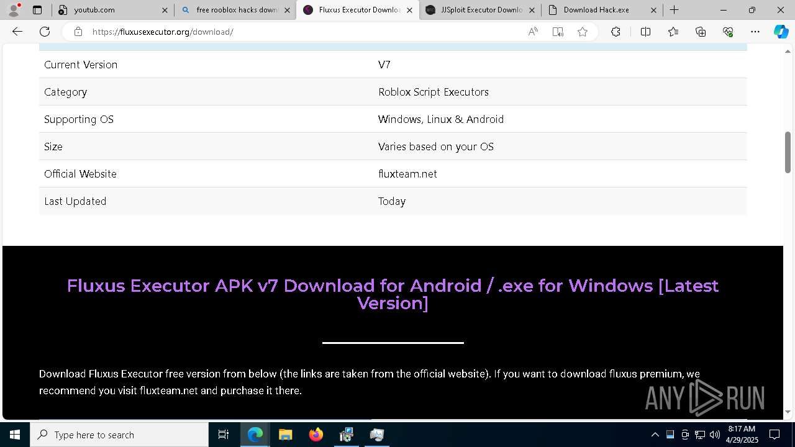
Task: Open the network icon in tray
Action: (x=700, y=435)
